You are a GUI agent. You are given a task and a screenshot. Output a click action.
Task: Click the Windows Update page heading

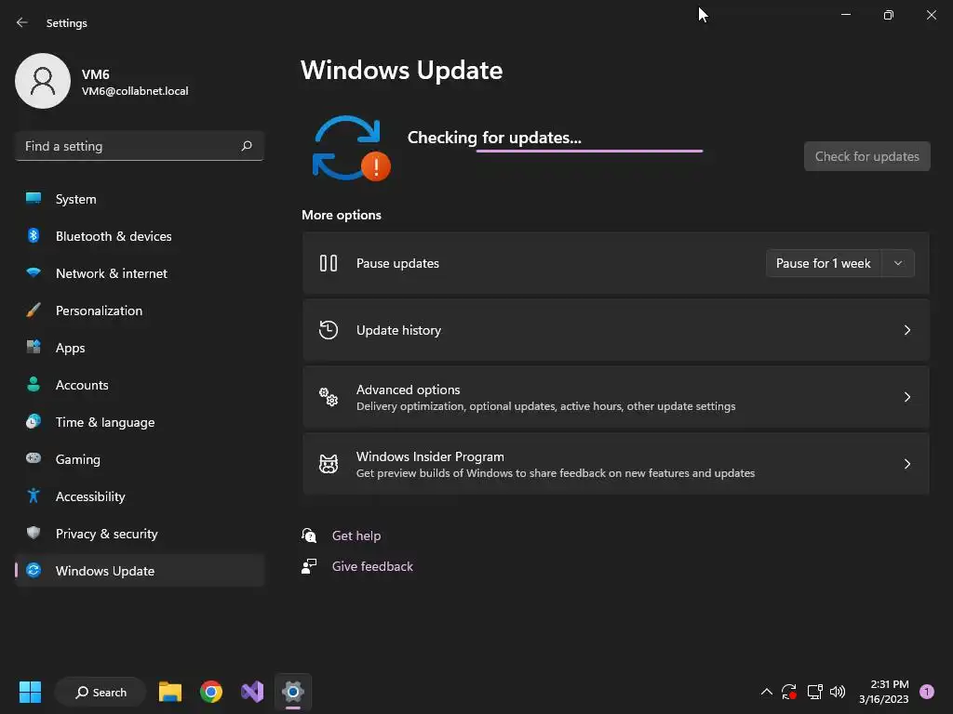pos(401,70)
